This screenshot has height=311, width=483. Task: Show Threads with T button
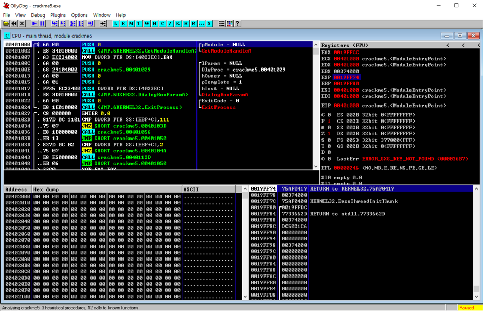tap(139, 23)
